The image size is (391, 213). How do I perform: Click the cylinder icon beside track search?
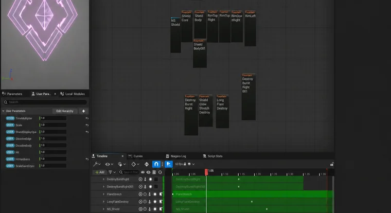tap(160, 172)
